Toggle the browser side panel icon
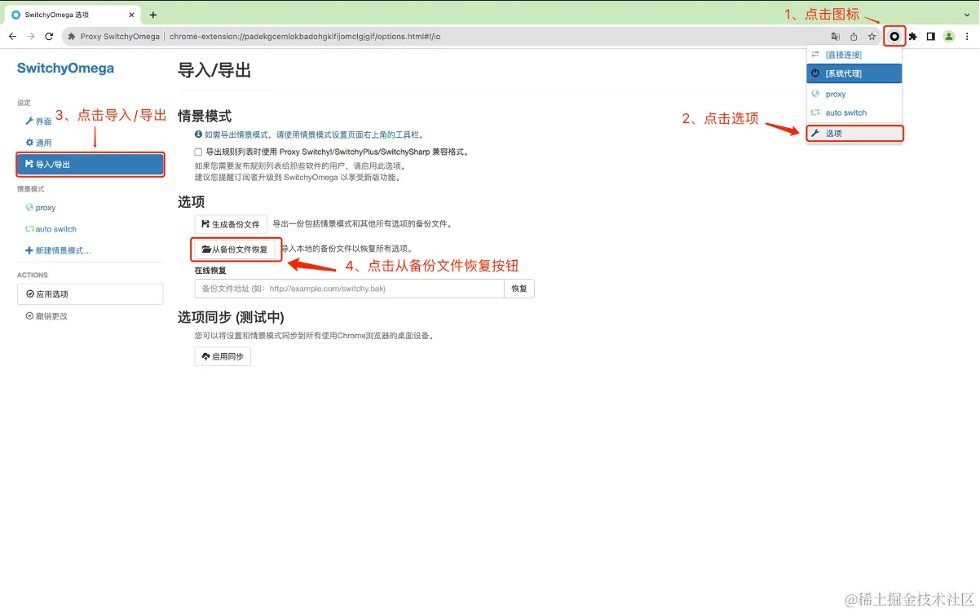The image size is (980, 613). [931, 37]
